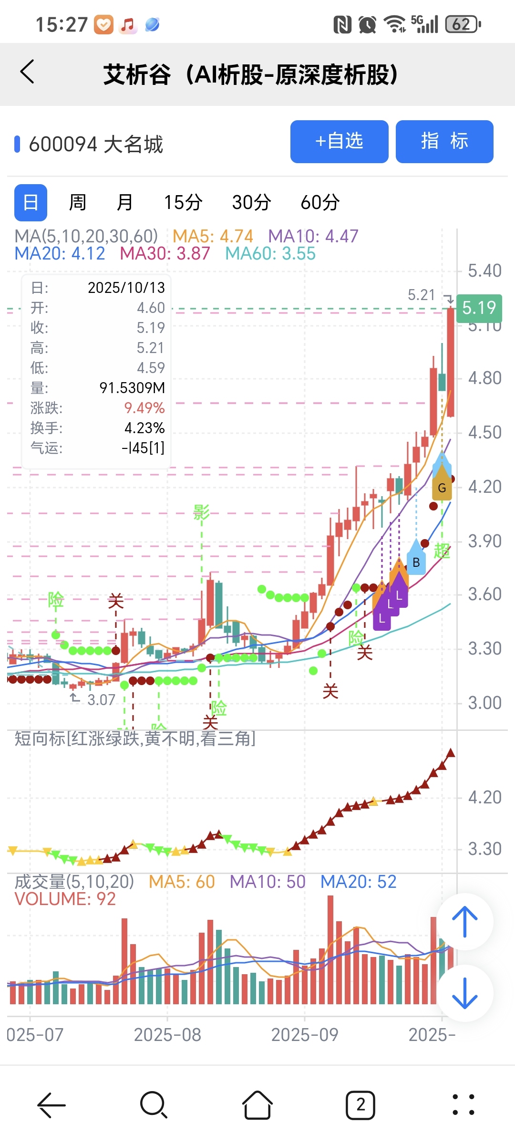Tap the 5.21 high price annotation
Screen dimensions: 515x1145
point(422,295)
